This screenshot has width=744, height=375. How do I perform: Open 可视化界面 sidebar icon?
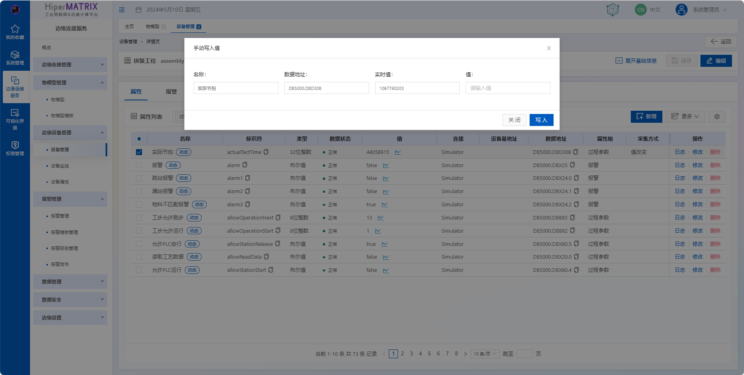pos(15,119)
